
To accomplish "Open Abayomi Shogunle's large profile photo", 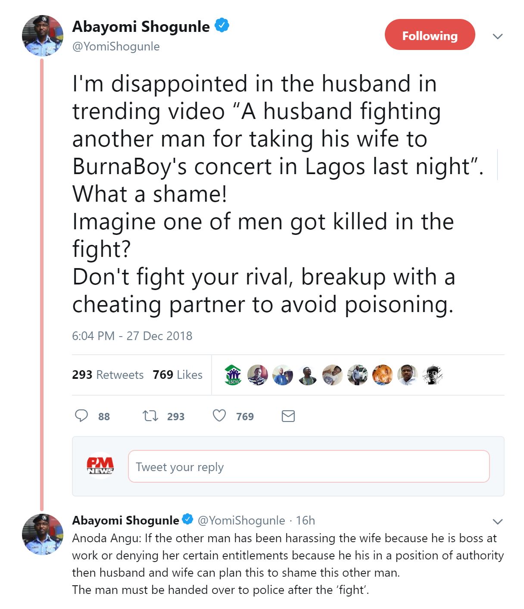I will click(x=43, y=36).
